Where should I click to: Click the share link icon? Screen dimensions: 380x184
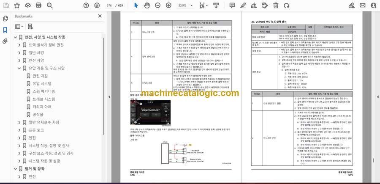[352, 5]
